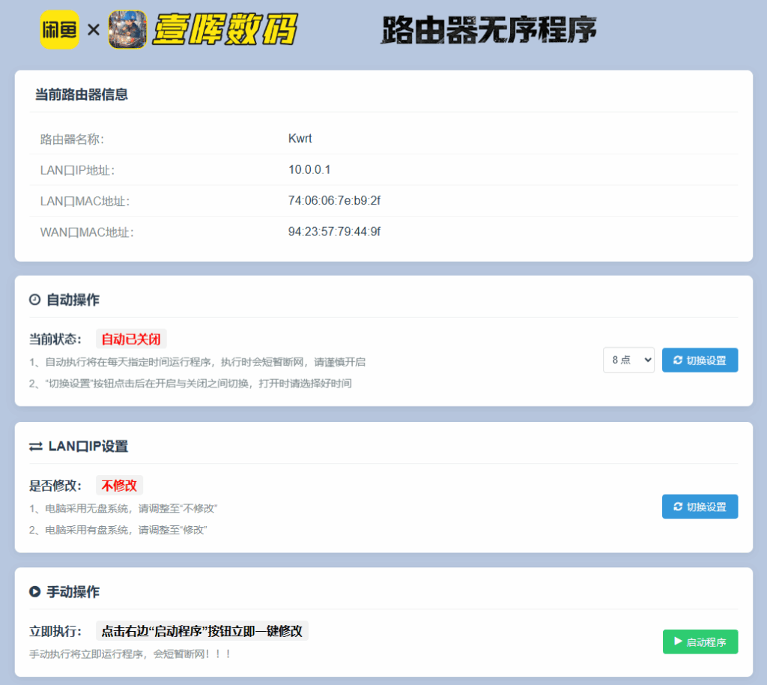Screen dimensions: 767x685
Task: Open the 8点 time dropdown
Action: click(x=628, y=360)
